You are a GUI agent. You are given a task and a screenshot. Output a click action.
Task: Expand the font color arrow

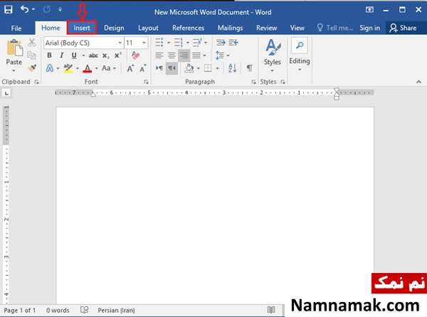[96, 68]
